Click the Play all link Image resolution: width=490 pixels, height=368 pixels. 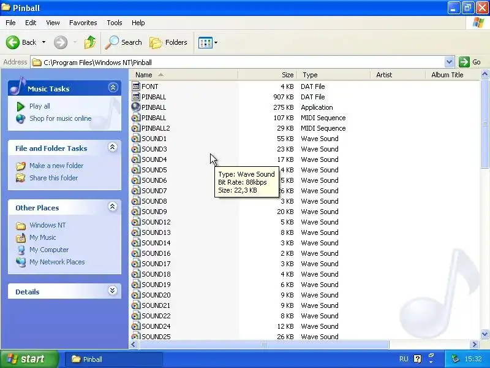click(40, 106)
